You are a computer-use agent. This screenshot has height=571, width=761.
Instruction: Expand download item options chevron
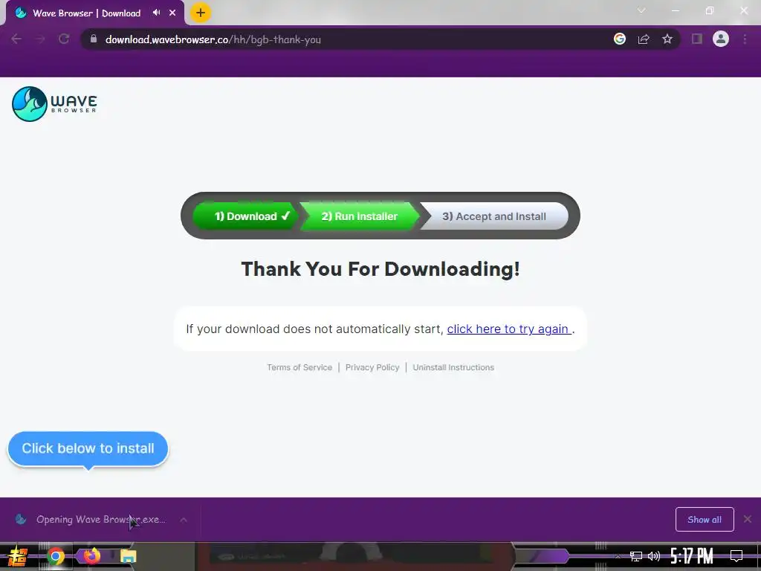pyautogui.click(x=184, y=520)
